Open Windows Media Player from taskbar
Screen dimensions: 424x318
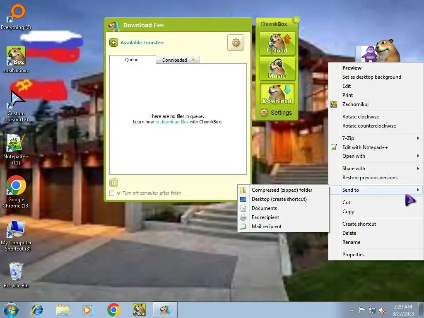click(x=88, y=310)
